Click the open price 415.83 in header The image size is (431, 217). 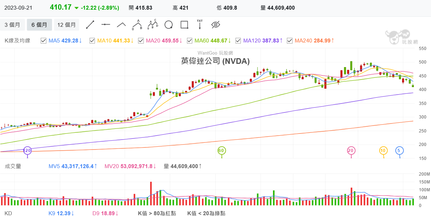(x=140, y=8)
